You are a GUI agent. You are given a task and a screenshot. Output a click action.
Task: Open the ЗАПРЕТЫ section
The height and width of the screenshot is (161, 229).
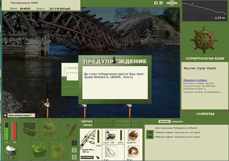point(205,114)
